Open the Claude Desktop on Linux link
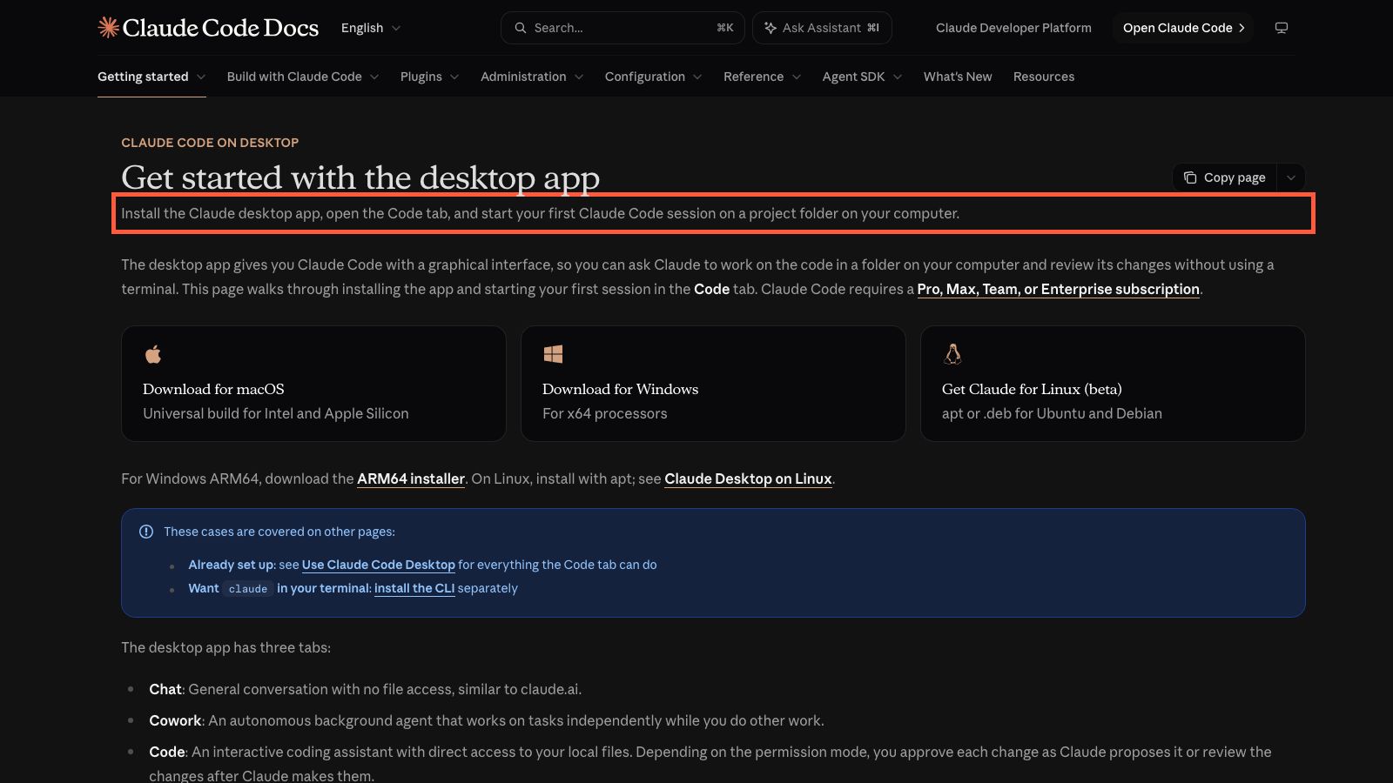The image size is (1393, 783). (x=748, y=478)
